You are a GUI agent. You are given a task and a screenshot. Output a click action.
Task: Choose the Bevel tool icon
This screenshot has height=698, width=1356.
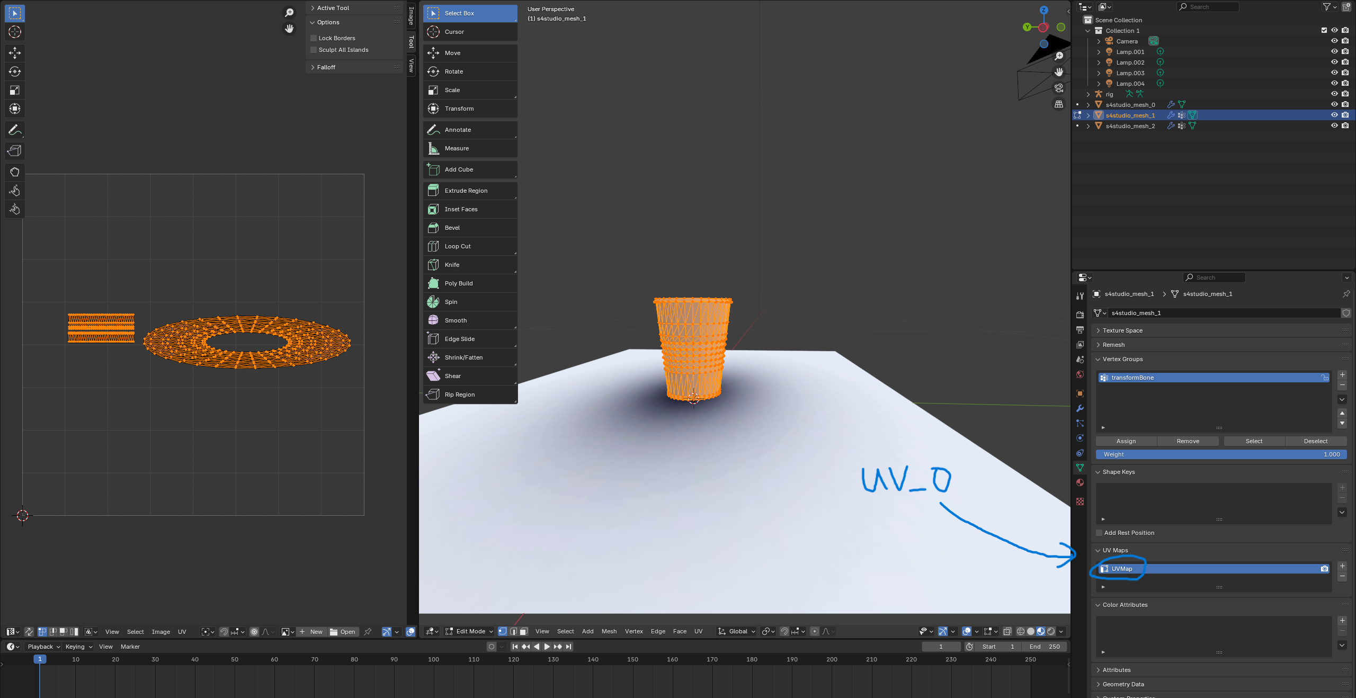coord(433,228)
